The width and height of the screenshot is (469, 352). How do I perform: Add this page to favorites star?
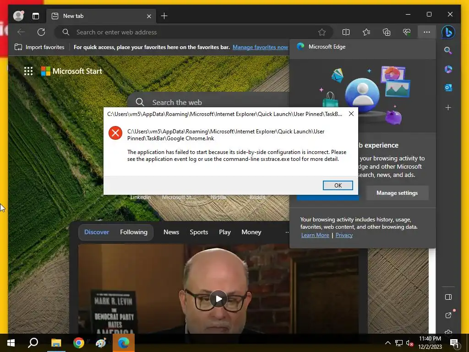(322, 32)
